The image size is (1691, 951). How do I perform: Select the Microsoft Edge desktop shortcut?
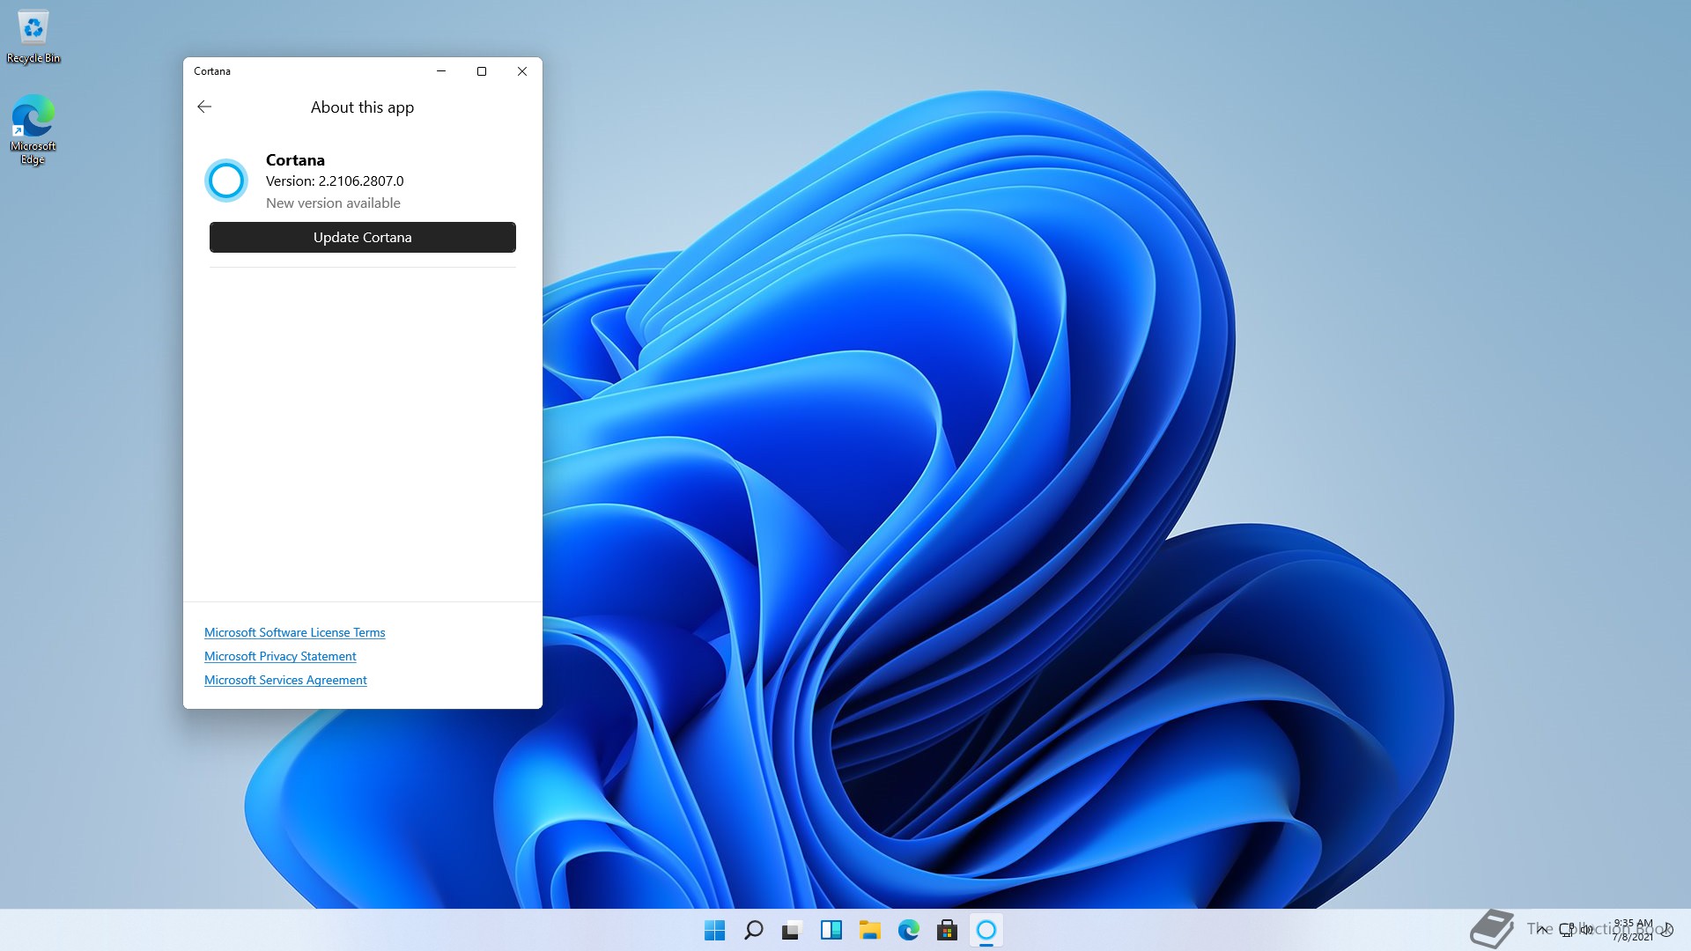coord(33,129)
